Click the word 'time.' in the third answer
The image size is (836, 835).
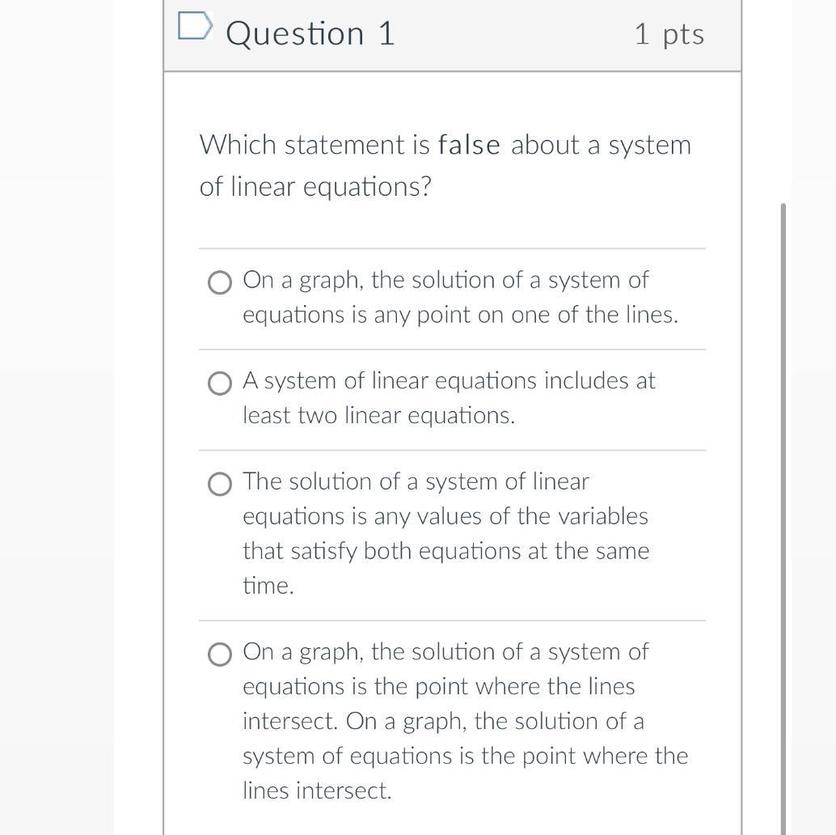click(x=268, y=586)
